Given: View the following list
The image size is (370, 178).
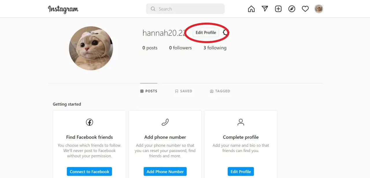Looking at the screenshot, I should [x=215, y=48].
